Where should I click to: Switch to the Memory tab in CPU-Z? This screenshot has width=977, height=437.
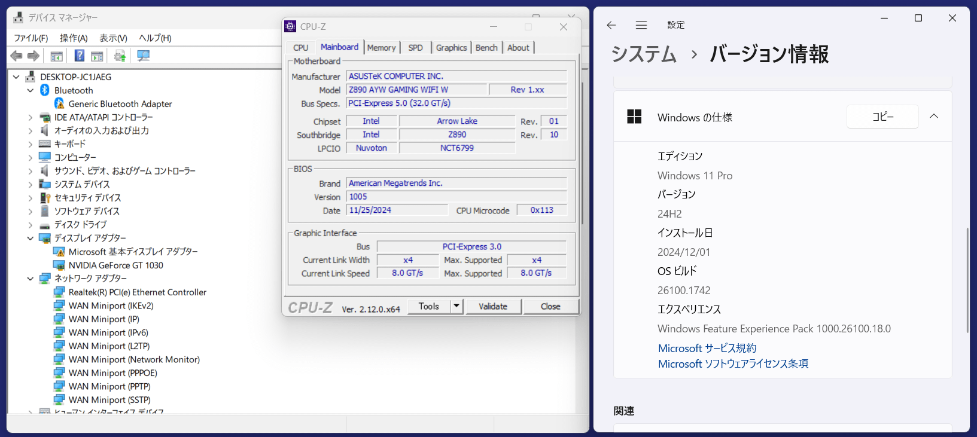382,48
